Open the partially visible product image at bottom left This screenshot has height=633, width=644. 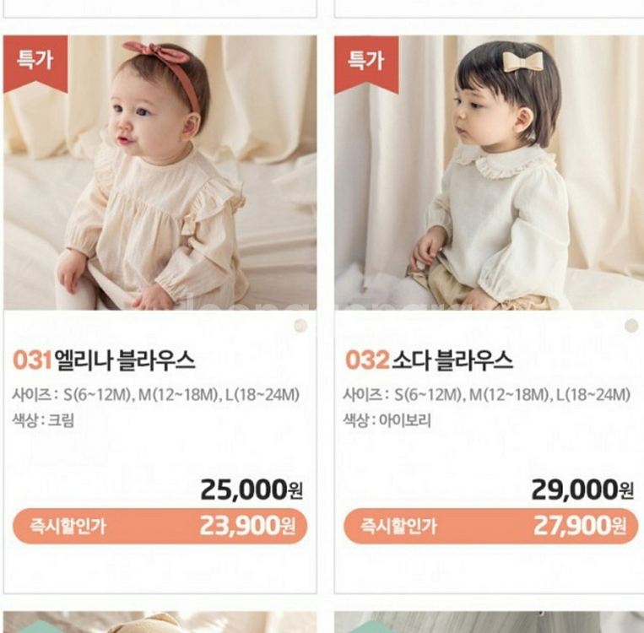[x=160, y=622]
